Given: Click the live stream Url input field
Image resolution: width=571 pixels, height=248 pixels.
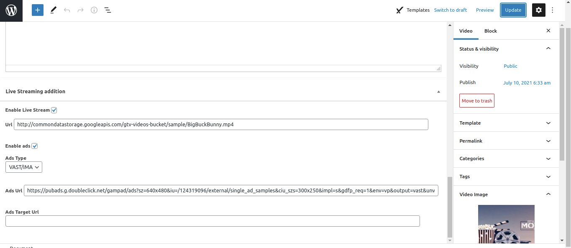Looking at the screenshot, I should tap(221, 124).
